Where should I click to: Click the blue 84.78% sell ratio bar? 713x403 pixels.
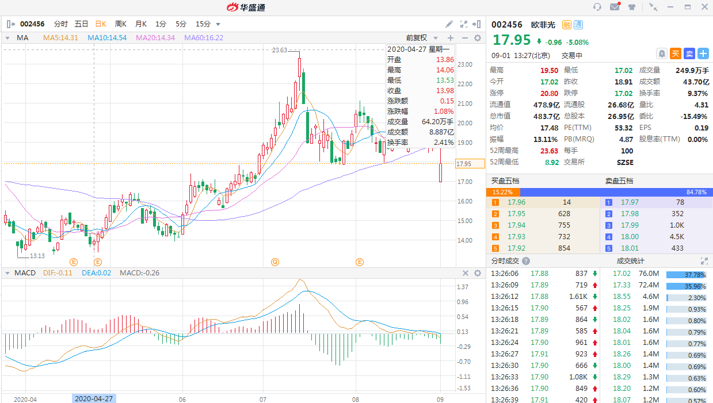click(x=616, y=192)
